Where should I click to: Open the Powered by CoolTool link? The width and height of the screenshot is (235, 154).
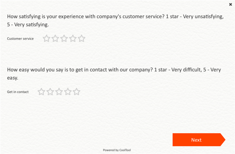117,150
